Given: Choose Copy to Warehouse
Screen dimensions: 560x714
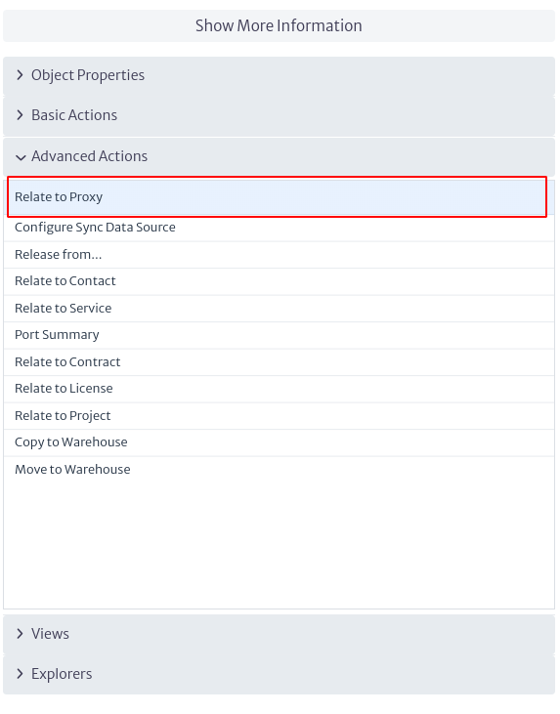Looking at the screenshot, I should (x=279, y=442).
